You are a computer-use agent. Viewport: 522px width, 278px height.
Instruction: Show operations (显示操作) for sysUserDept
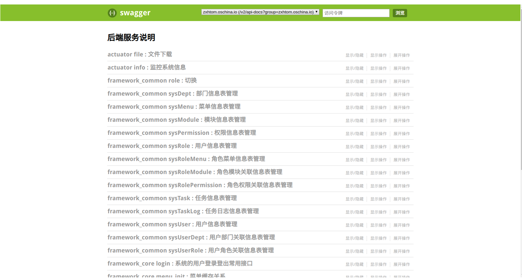click(378, 238)
